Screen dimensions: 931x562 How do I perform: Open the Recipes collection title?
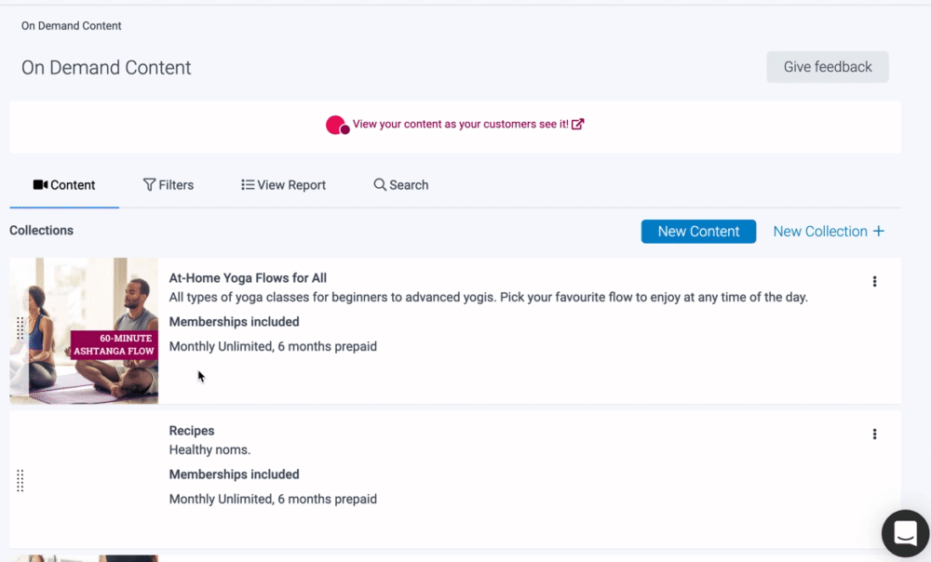[x=192, y=431]
